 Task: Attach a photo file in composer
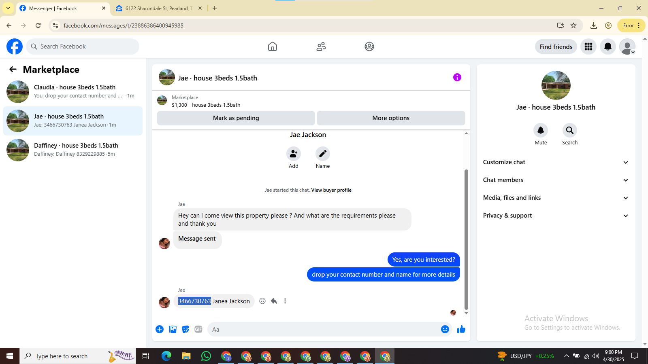(173, 329)
